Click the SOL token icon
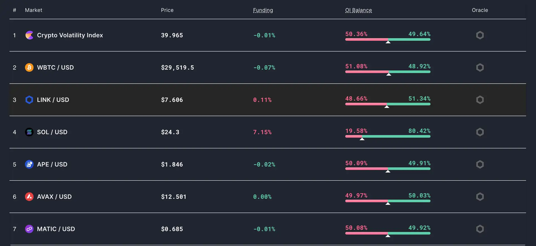The height and width of the screenshot is (246, 536). (29, 132)
